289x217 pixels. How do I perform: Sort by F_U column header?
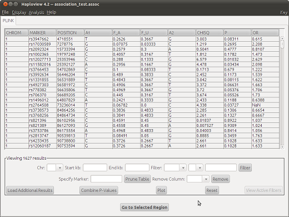coord(154,33)
